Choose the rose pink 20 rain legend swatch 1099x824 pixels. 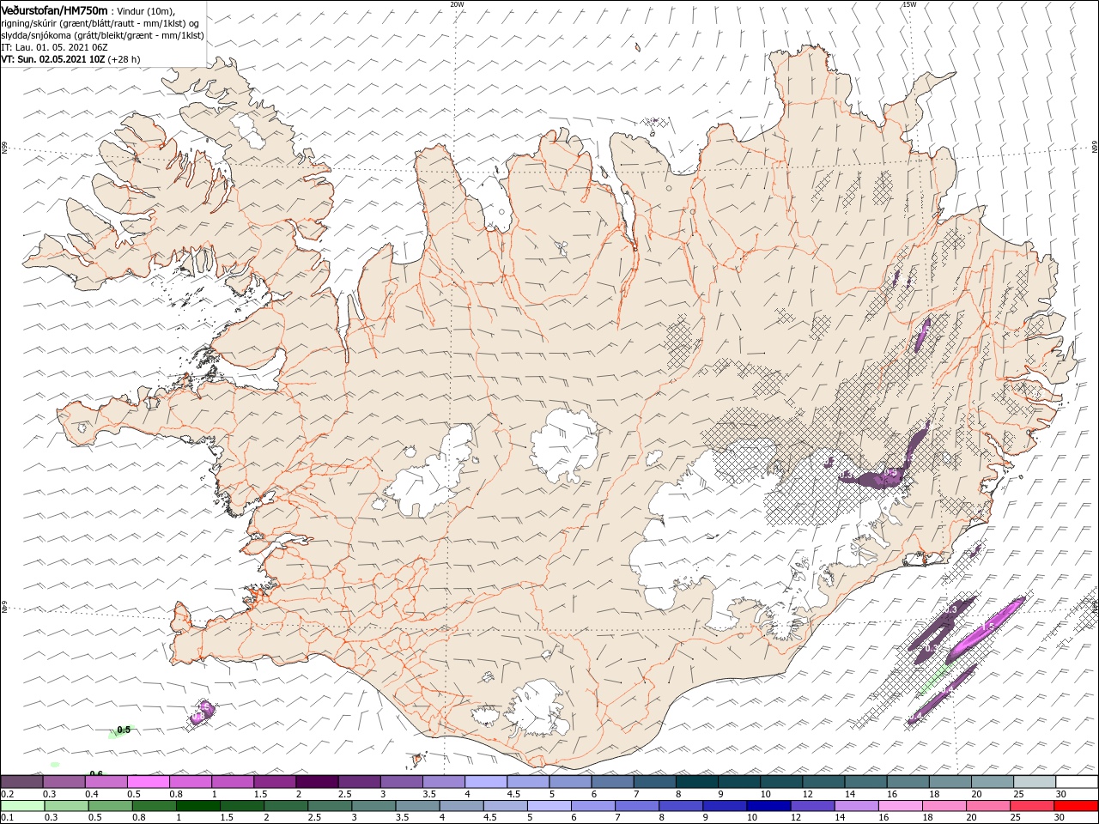click(987, 806)
